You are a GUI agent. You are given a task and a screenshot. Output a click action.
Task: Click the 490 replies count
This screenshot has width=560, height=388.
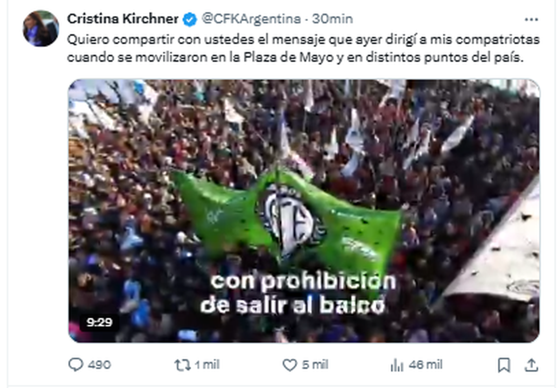click(x=99, y=365)
